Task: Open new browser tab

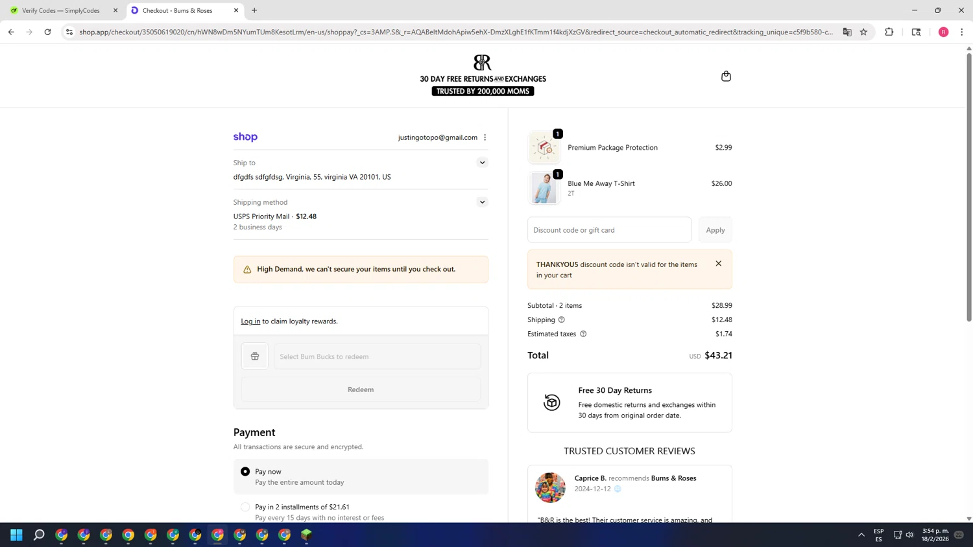Action: pos(254,10)
